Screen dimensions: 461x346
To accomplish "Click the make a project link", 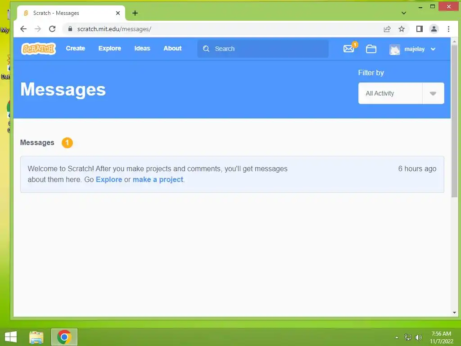I will (x=158, y=179).
